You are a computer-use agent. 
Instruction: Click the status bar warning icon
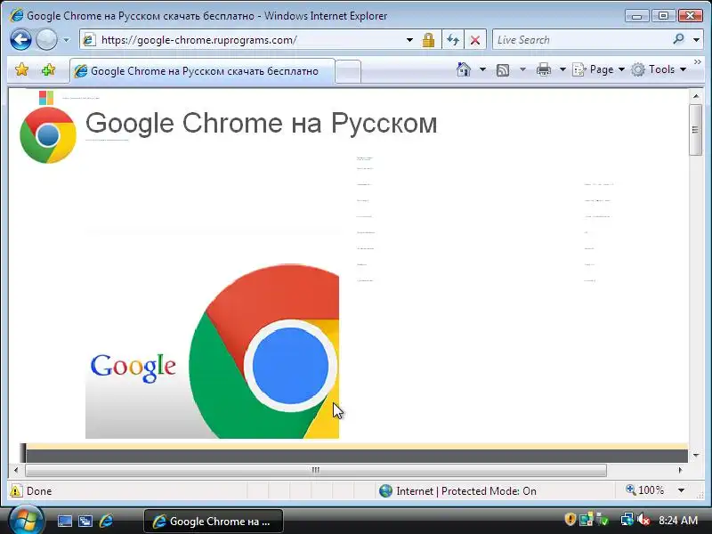[16, 491]
